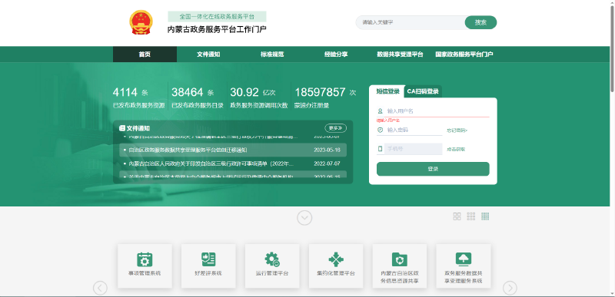Viewport: 615px width, 297px height.
Task: Click the 忘记密码 link
Action: tap(457, 130)
